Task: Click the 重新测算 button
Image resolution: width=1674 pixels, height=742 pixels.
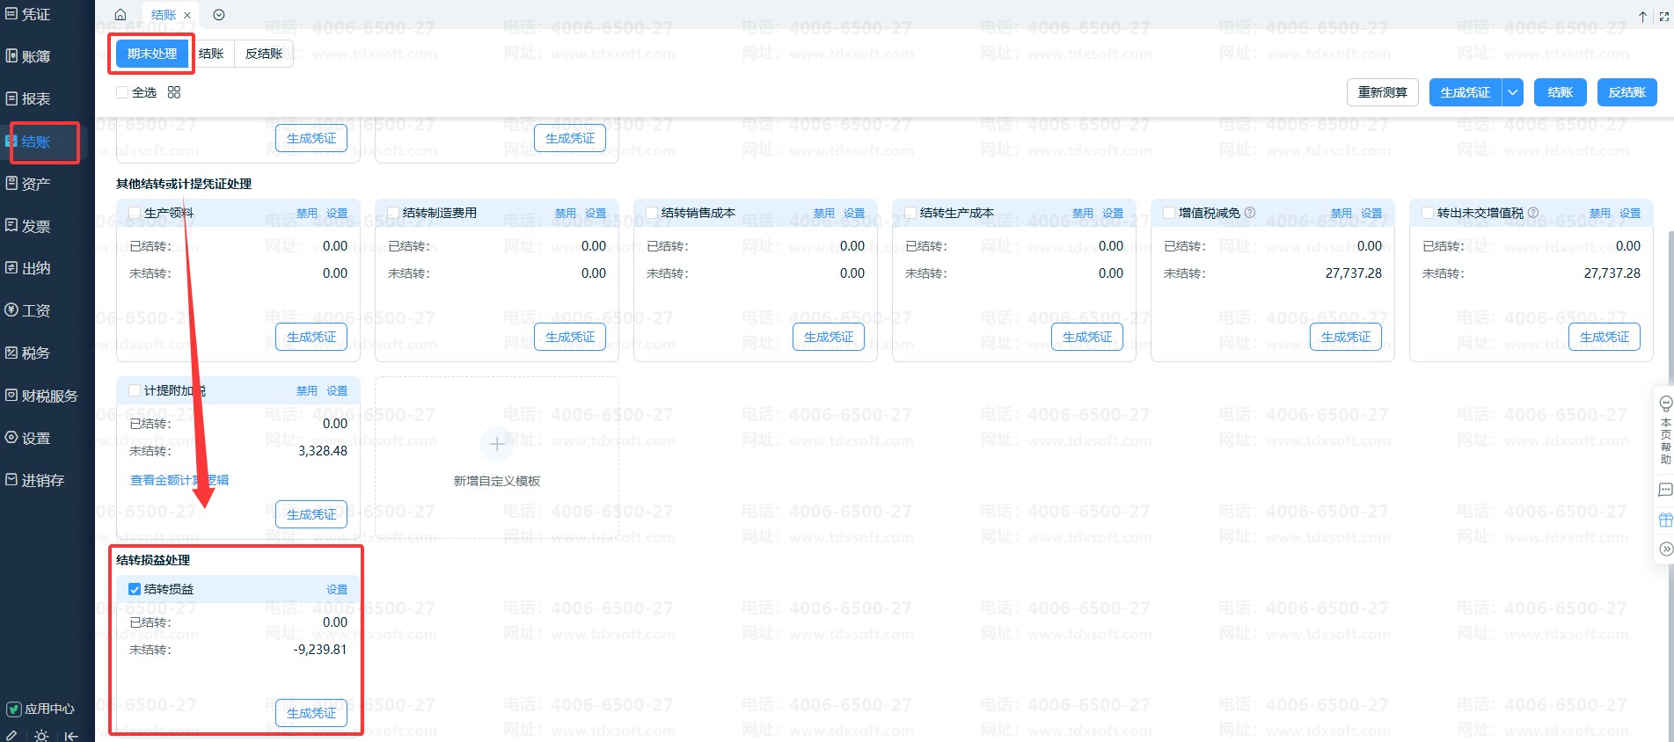Action: (x=1382, y=92)
